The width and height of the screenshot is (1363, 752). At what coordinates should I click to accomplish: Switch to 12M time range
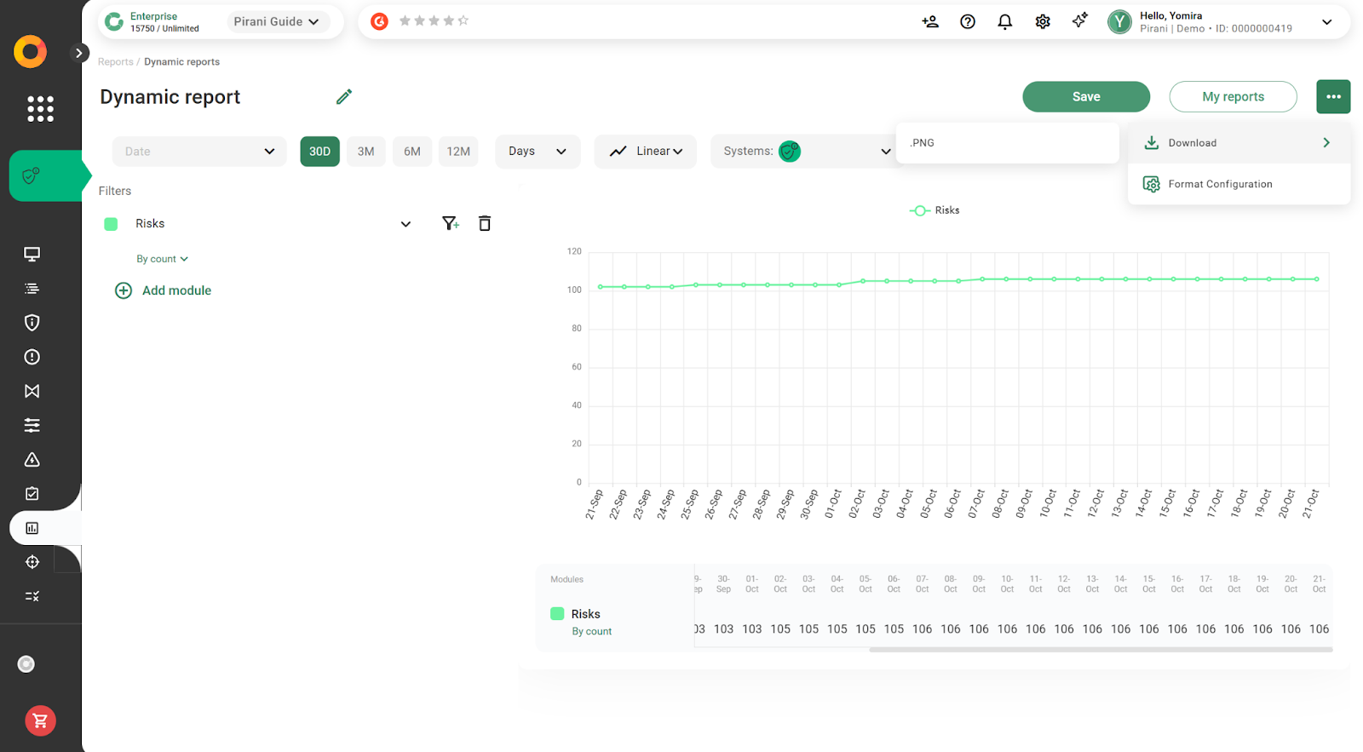[458, 152]
